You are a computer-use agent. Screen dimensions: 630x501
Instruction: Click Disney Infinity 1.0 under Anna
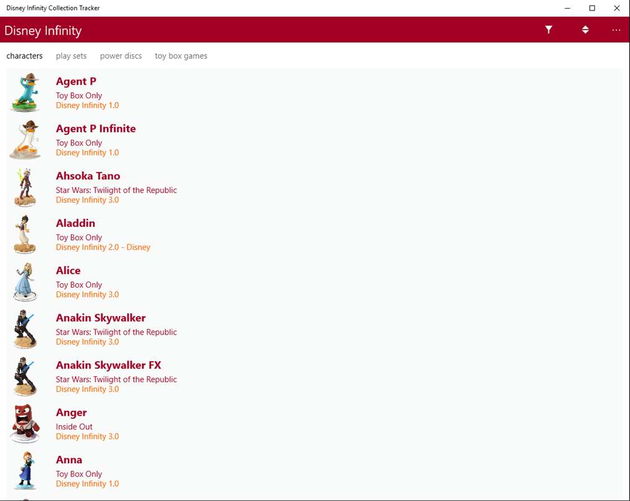pos(87,484)
